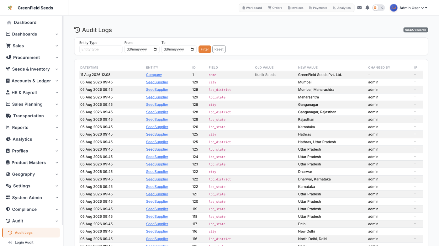Screen dimensions: 439x246
Task: Open the mail envelope icon in header
Action: pos(359,8)
